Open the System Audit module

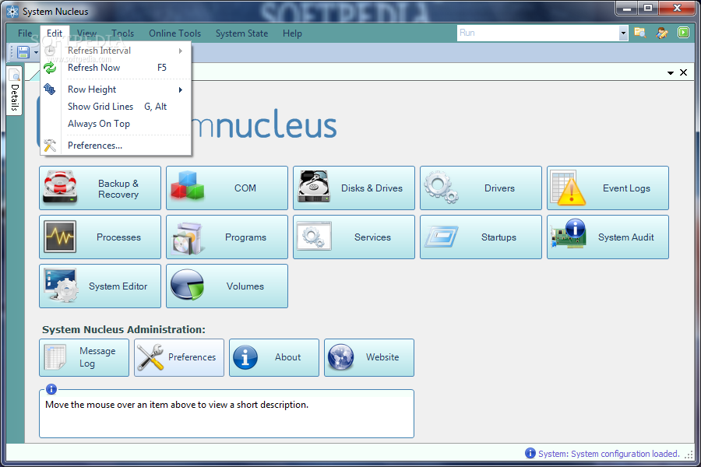pos(608,237)
